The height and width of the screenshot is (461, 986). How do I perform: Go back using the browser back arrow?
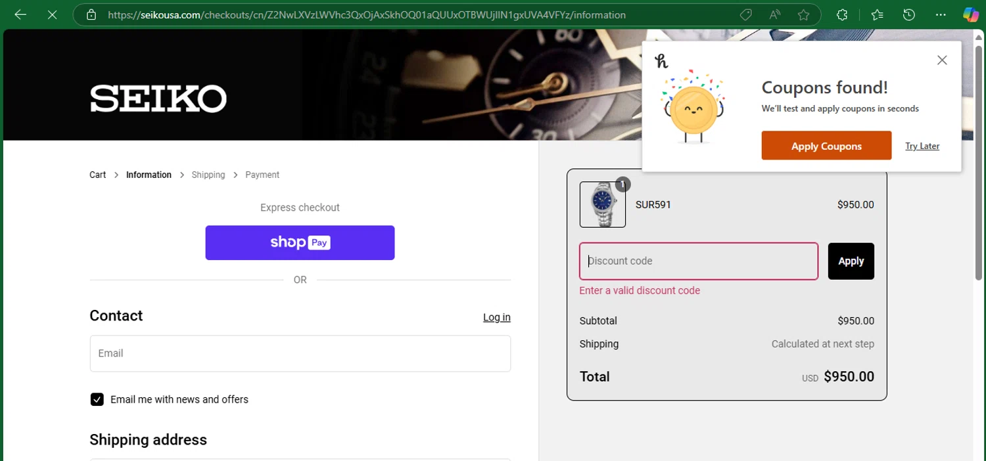click(20, 14)
